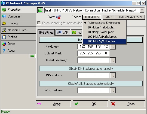Open the Other section

(18, 44)
